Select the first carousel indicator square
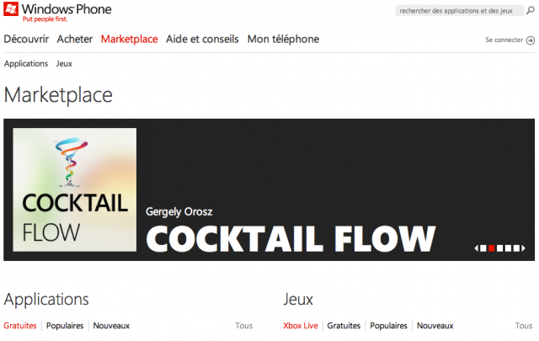Viewport: 539px width, 341px height. (483, 248)
